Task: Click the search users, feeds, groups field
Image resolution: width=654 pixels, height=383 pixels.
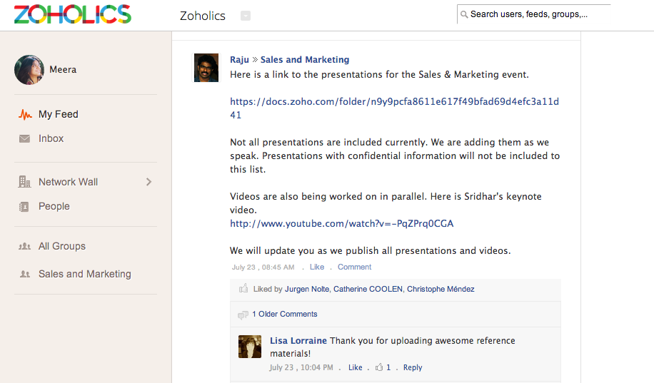Action: [x=535, y=14]
